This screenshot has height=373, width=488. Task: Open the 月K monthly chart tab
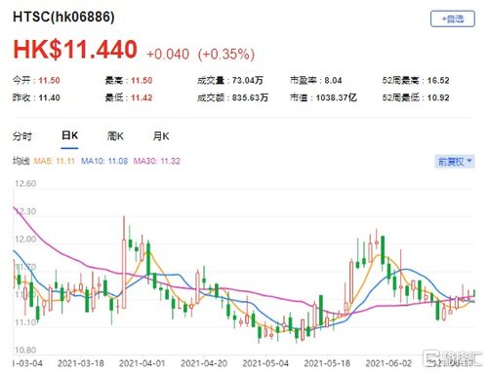click(161, 136)
